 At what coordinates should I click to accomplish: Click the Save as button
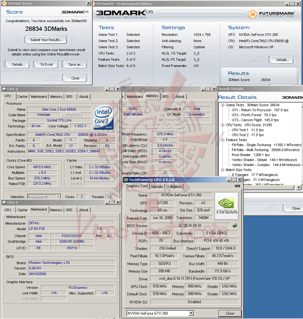[x=75, y=65]
